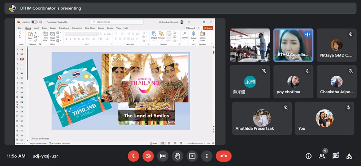Switch to the Design ribbon tab
Screen dimensions: 361x166
[53, 28]
